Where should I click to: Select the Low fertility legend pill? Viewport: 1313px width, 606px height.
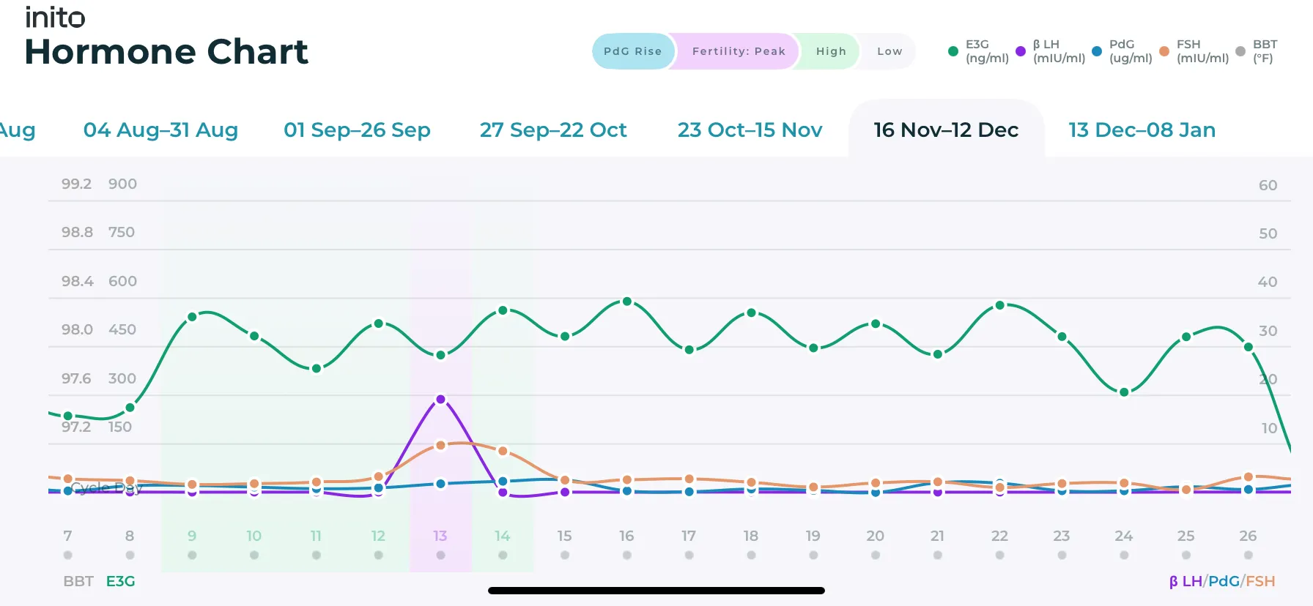tap(889, 51)
